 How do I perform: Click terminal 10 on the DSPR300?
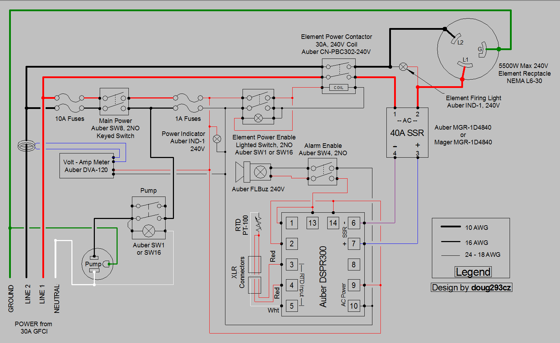tap(354, 306)
